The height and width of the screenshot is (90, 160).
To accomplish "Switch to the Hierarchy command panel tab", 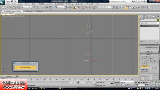I will tap(147, 16).
